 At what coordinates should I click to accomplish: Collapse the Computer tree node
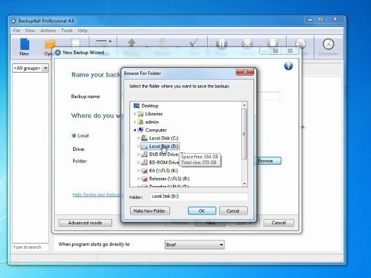coord(134,130)
